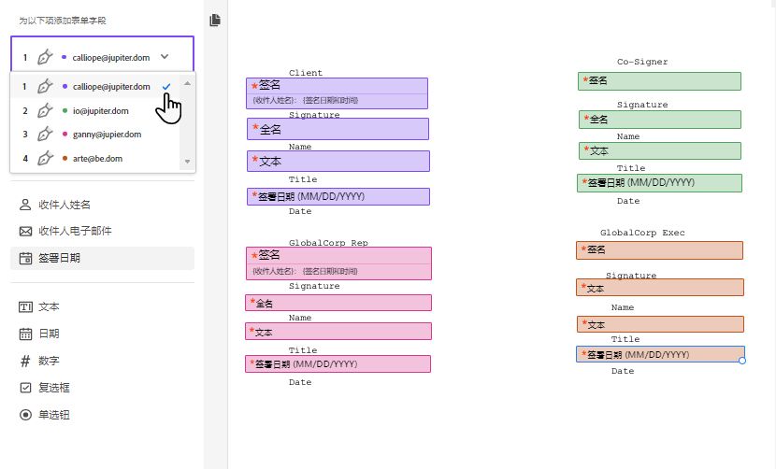The width and height of the screenshot is (776, 469).
Task: Select the pink GlobalCorp Rep 签署日期 field
Action: [x=338, y=364]
